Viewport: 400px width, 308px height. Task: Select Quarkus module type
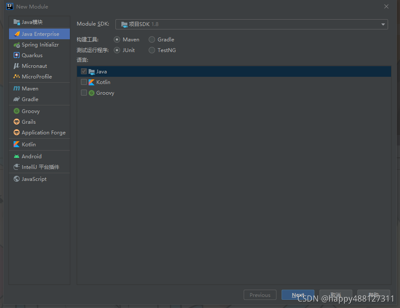click(x=39, y=55)
